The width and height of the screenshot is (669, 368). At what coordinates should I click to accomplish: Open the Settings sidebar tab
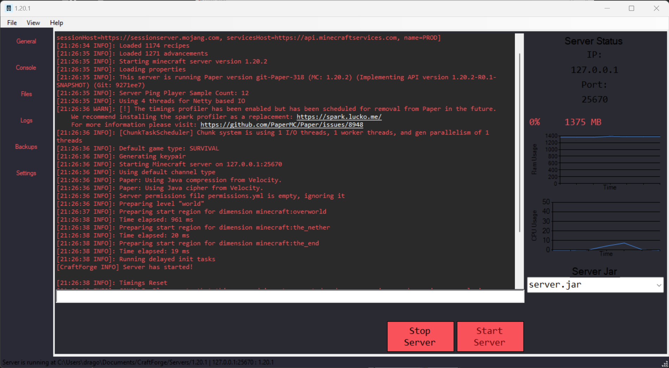26,173
